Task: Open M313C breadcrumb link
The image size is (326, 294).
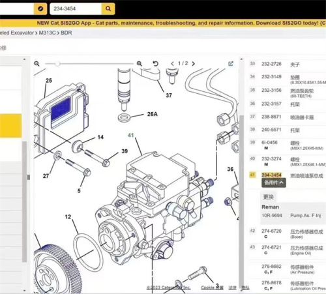Action: tap(47, 33)
